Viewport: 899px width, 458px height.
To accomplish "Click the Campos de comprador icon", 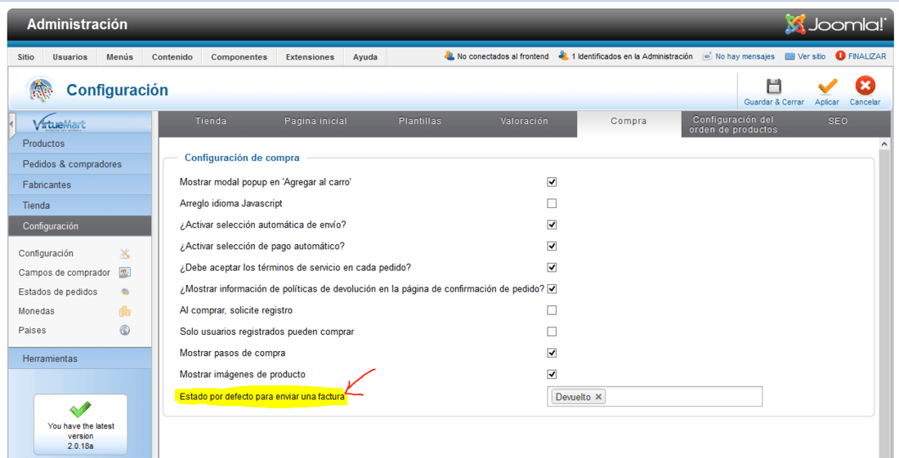I will [x=124, y=273].
